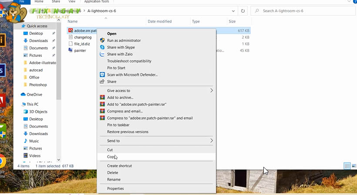Image resolution: width=357 pixels, height=195 pixels.
Task: Click Copy in context menu
Action: coord(156,157)
